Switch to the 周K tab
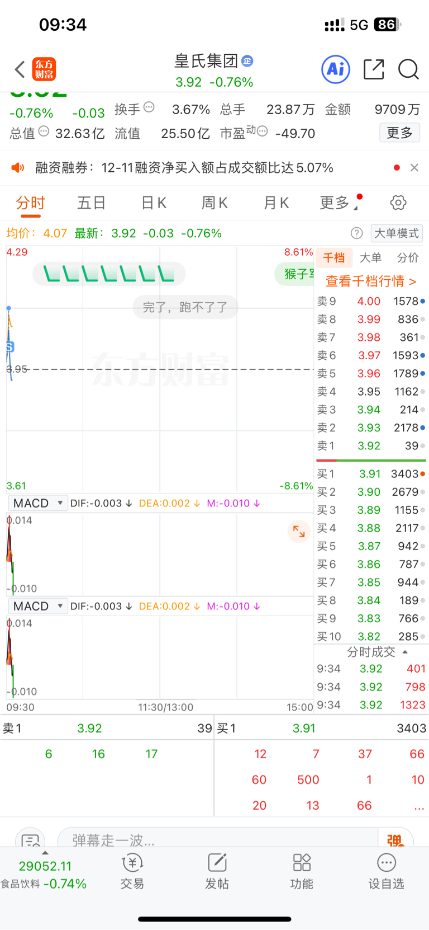The width and height of the screenshot is (429, 930). click(214, 203)
